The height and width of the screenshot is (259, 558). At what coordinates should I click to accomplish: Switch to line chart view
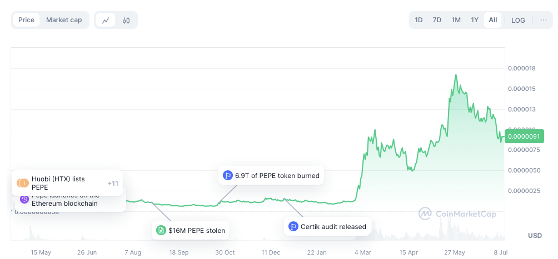coord(105,20)
